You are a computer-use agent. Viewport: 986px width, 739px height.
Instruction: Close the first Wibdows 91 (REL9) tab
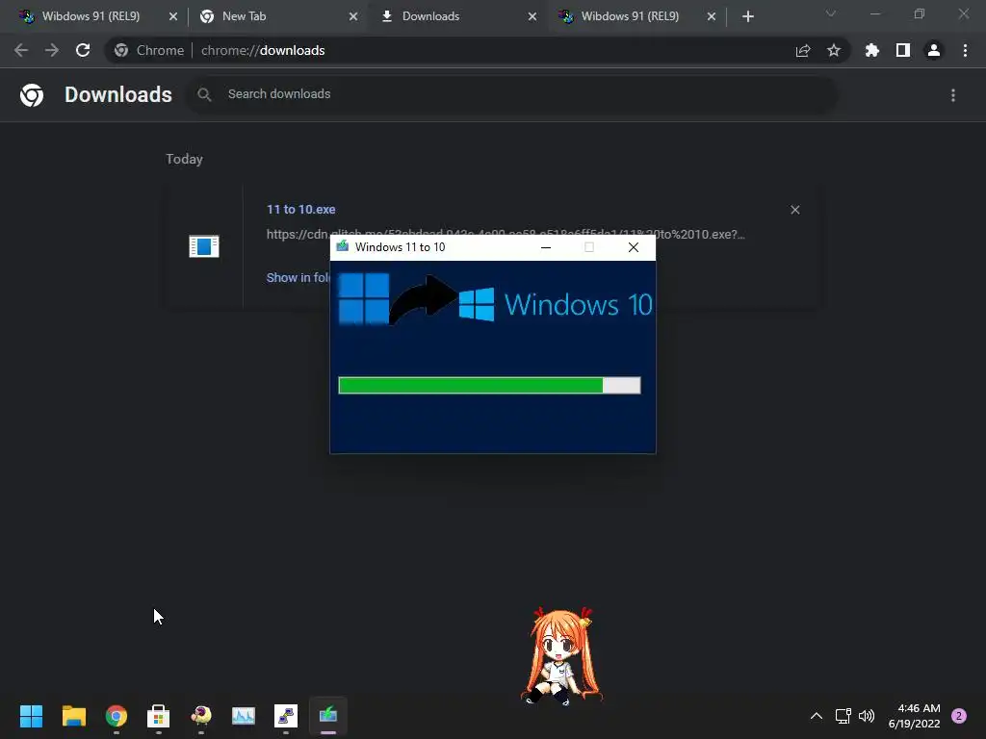pyautogui.click(x=173, y=16)
